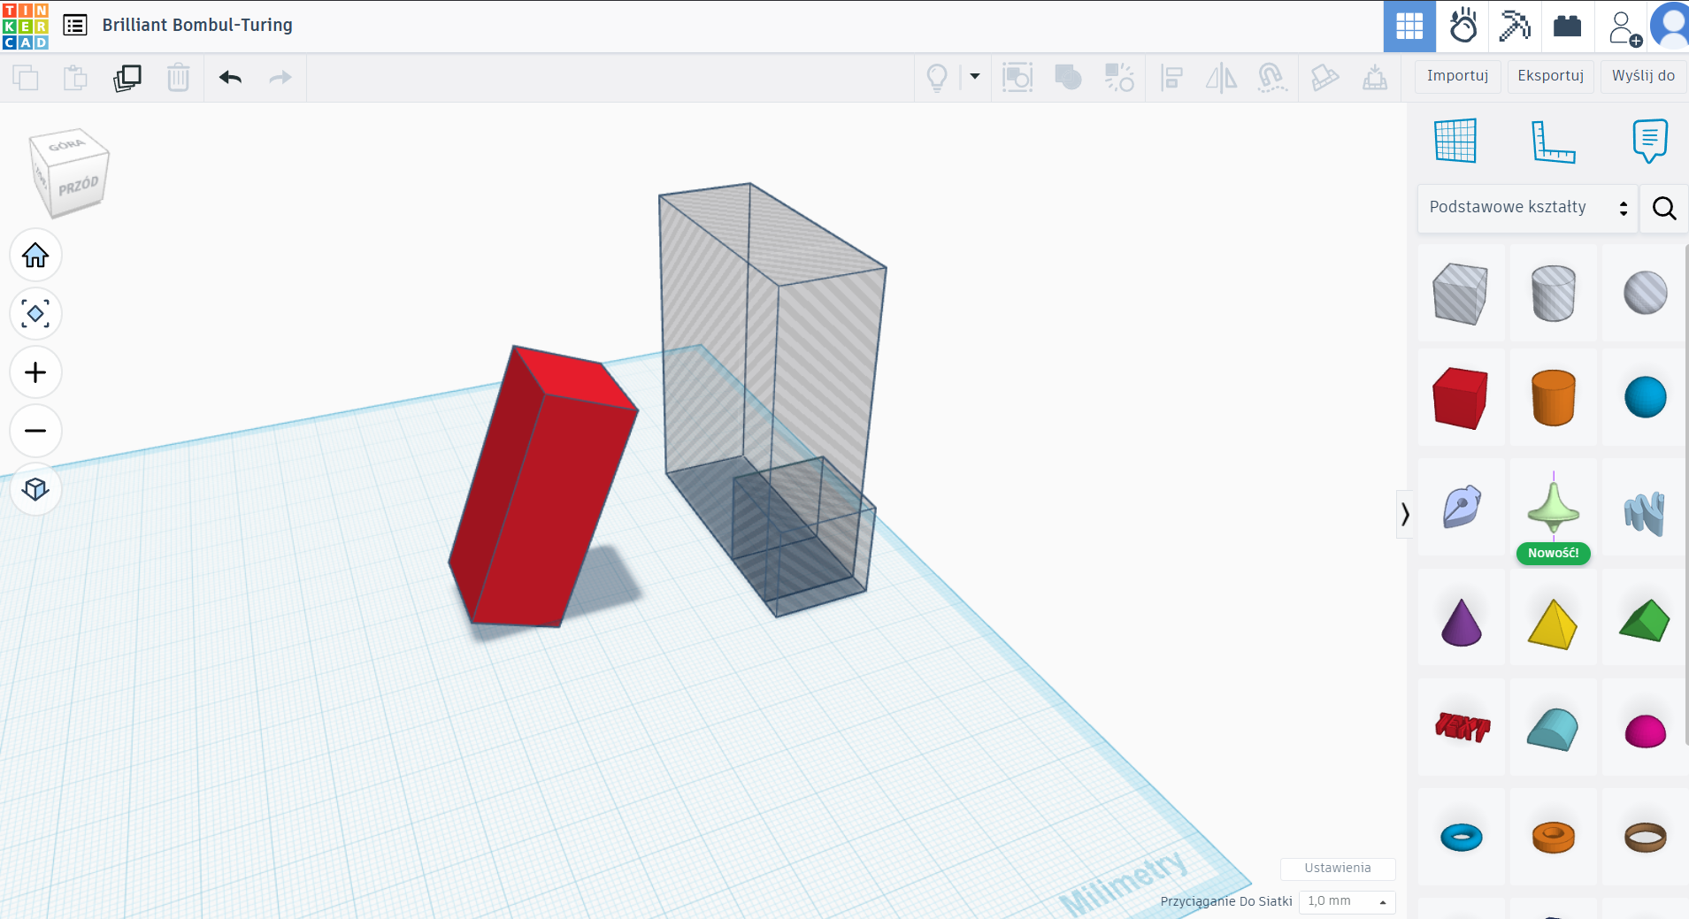Open the Podstawowe kształty shape library dropdown

(x=1527, y=208)
